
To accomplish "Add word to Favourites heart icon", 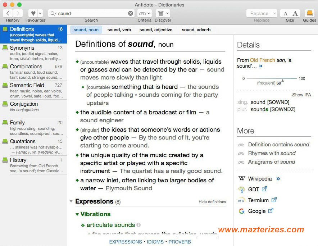I will coord(33,13).
